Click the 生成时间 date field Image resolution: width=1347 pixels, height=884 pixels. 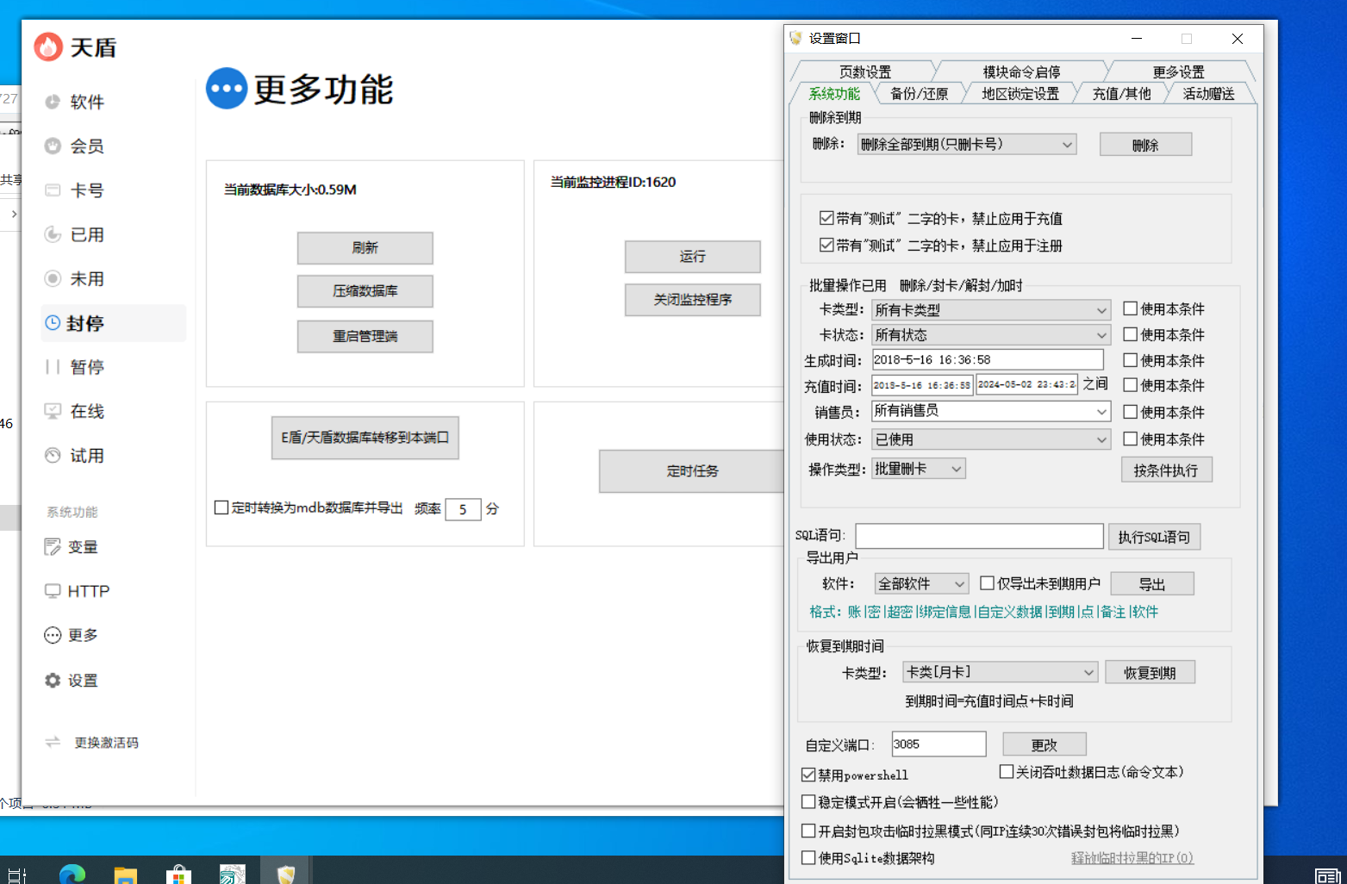click(x=988, y=359)
